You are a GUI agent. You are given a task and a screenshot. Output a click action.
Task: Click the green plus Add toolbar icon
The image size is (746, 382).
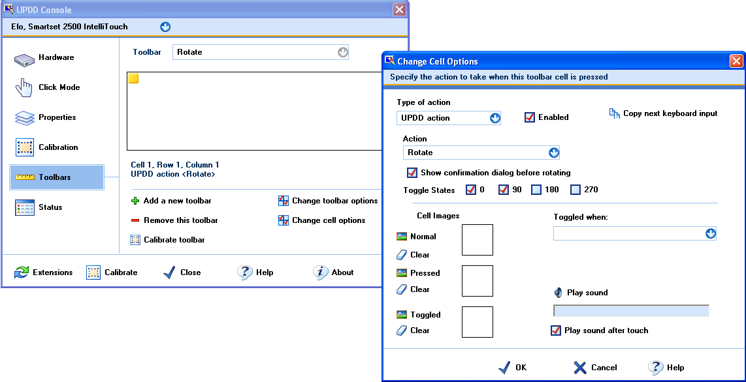pyautogui.click(x=135, y=201)
